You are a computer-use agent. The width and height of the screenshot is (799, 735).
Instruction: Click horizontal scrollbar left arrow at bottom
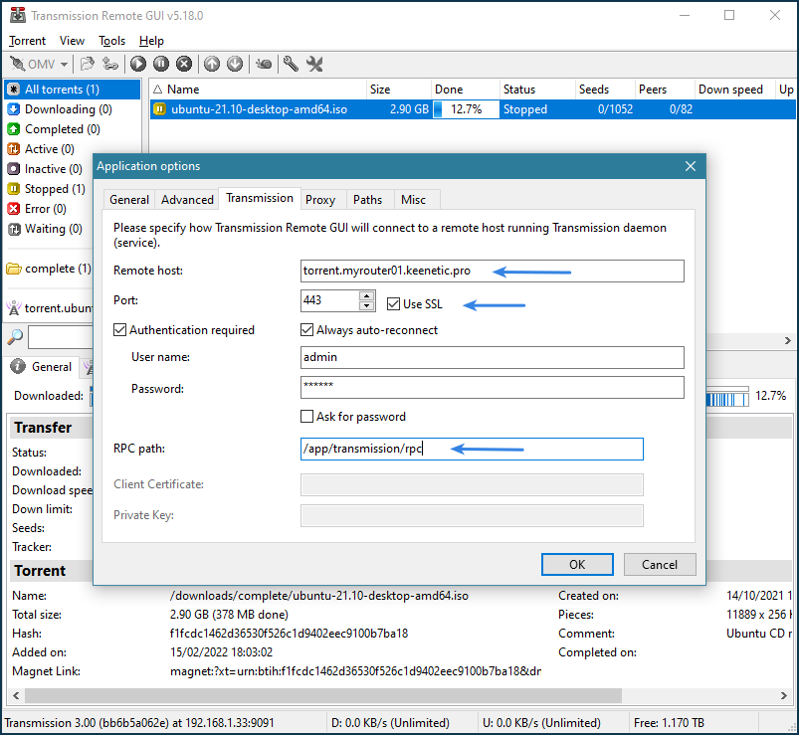tap(16, 695)
